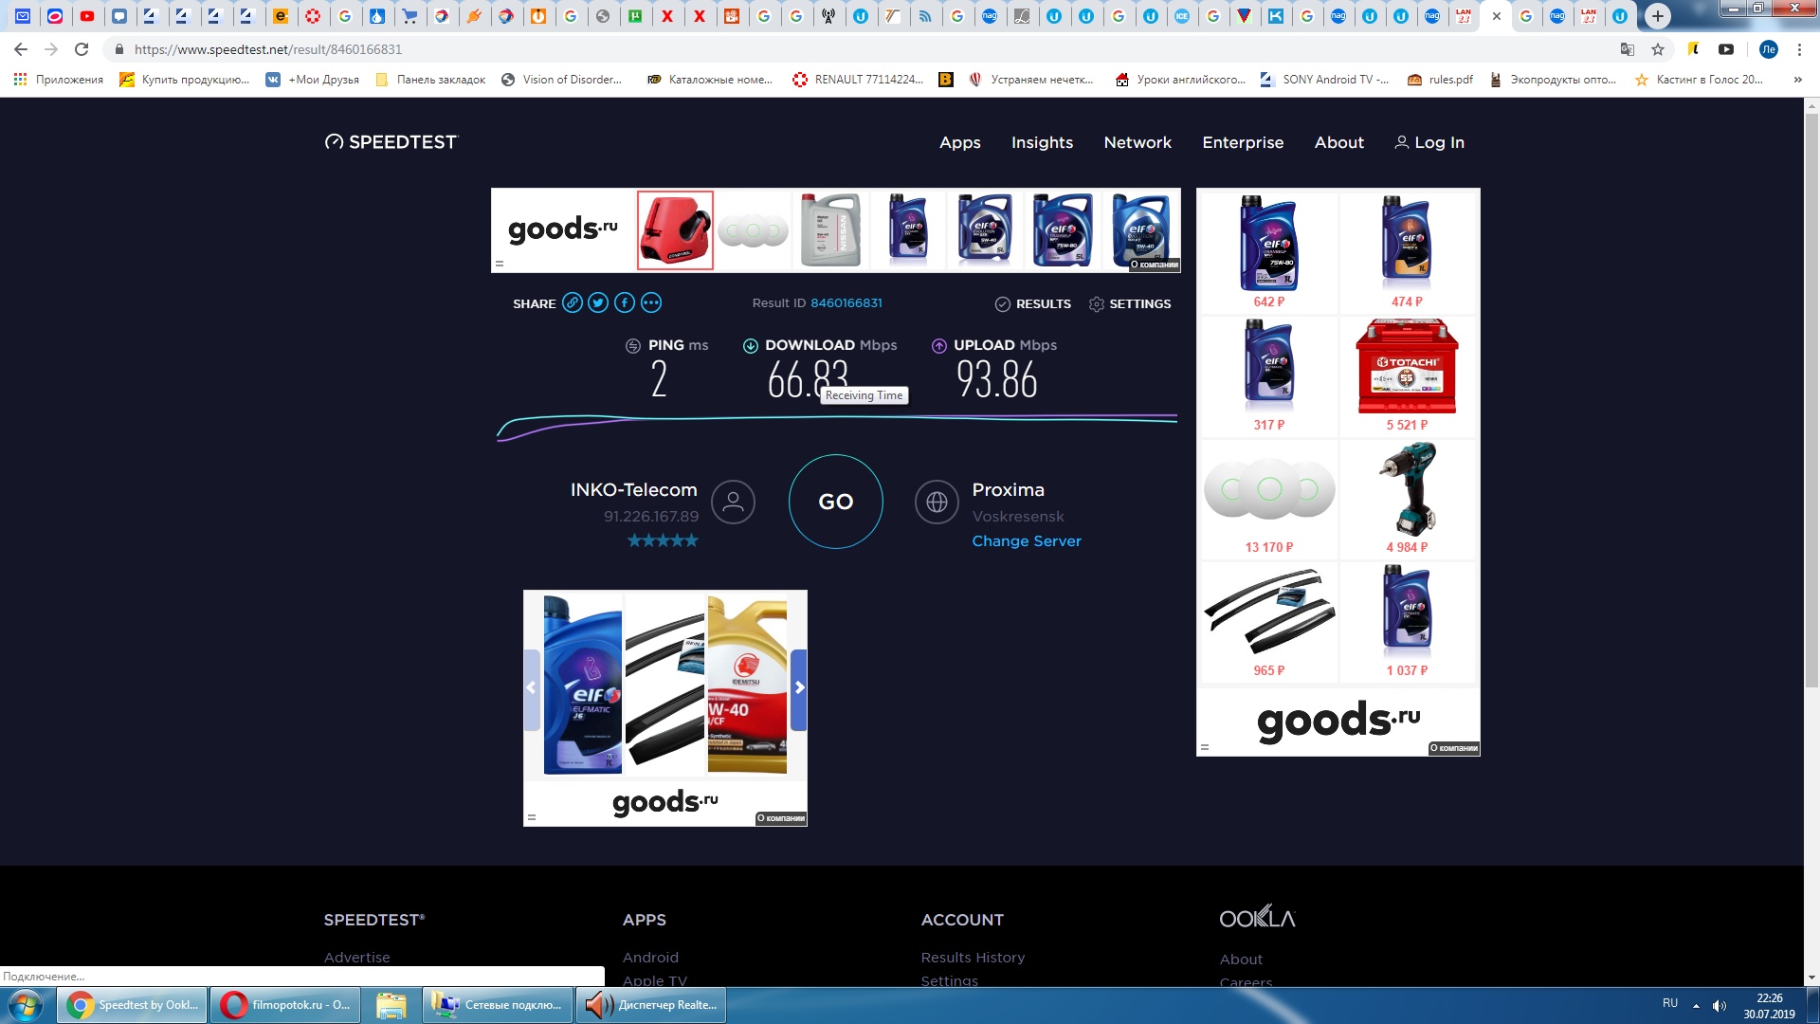Click the translate page icon in address bar
The height and width of the screenshot is (1024, 1820).
pyautogui.click(x=1628, y=49)
